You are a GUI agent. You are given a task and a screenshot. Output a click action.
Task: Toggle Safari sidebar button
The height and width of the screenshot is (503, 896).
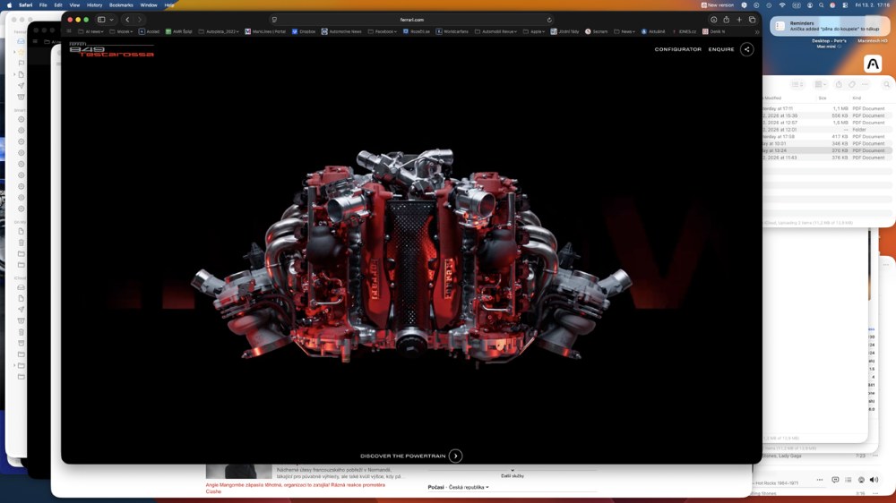[x=101, y=19]
